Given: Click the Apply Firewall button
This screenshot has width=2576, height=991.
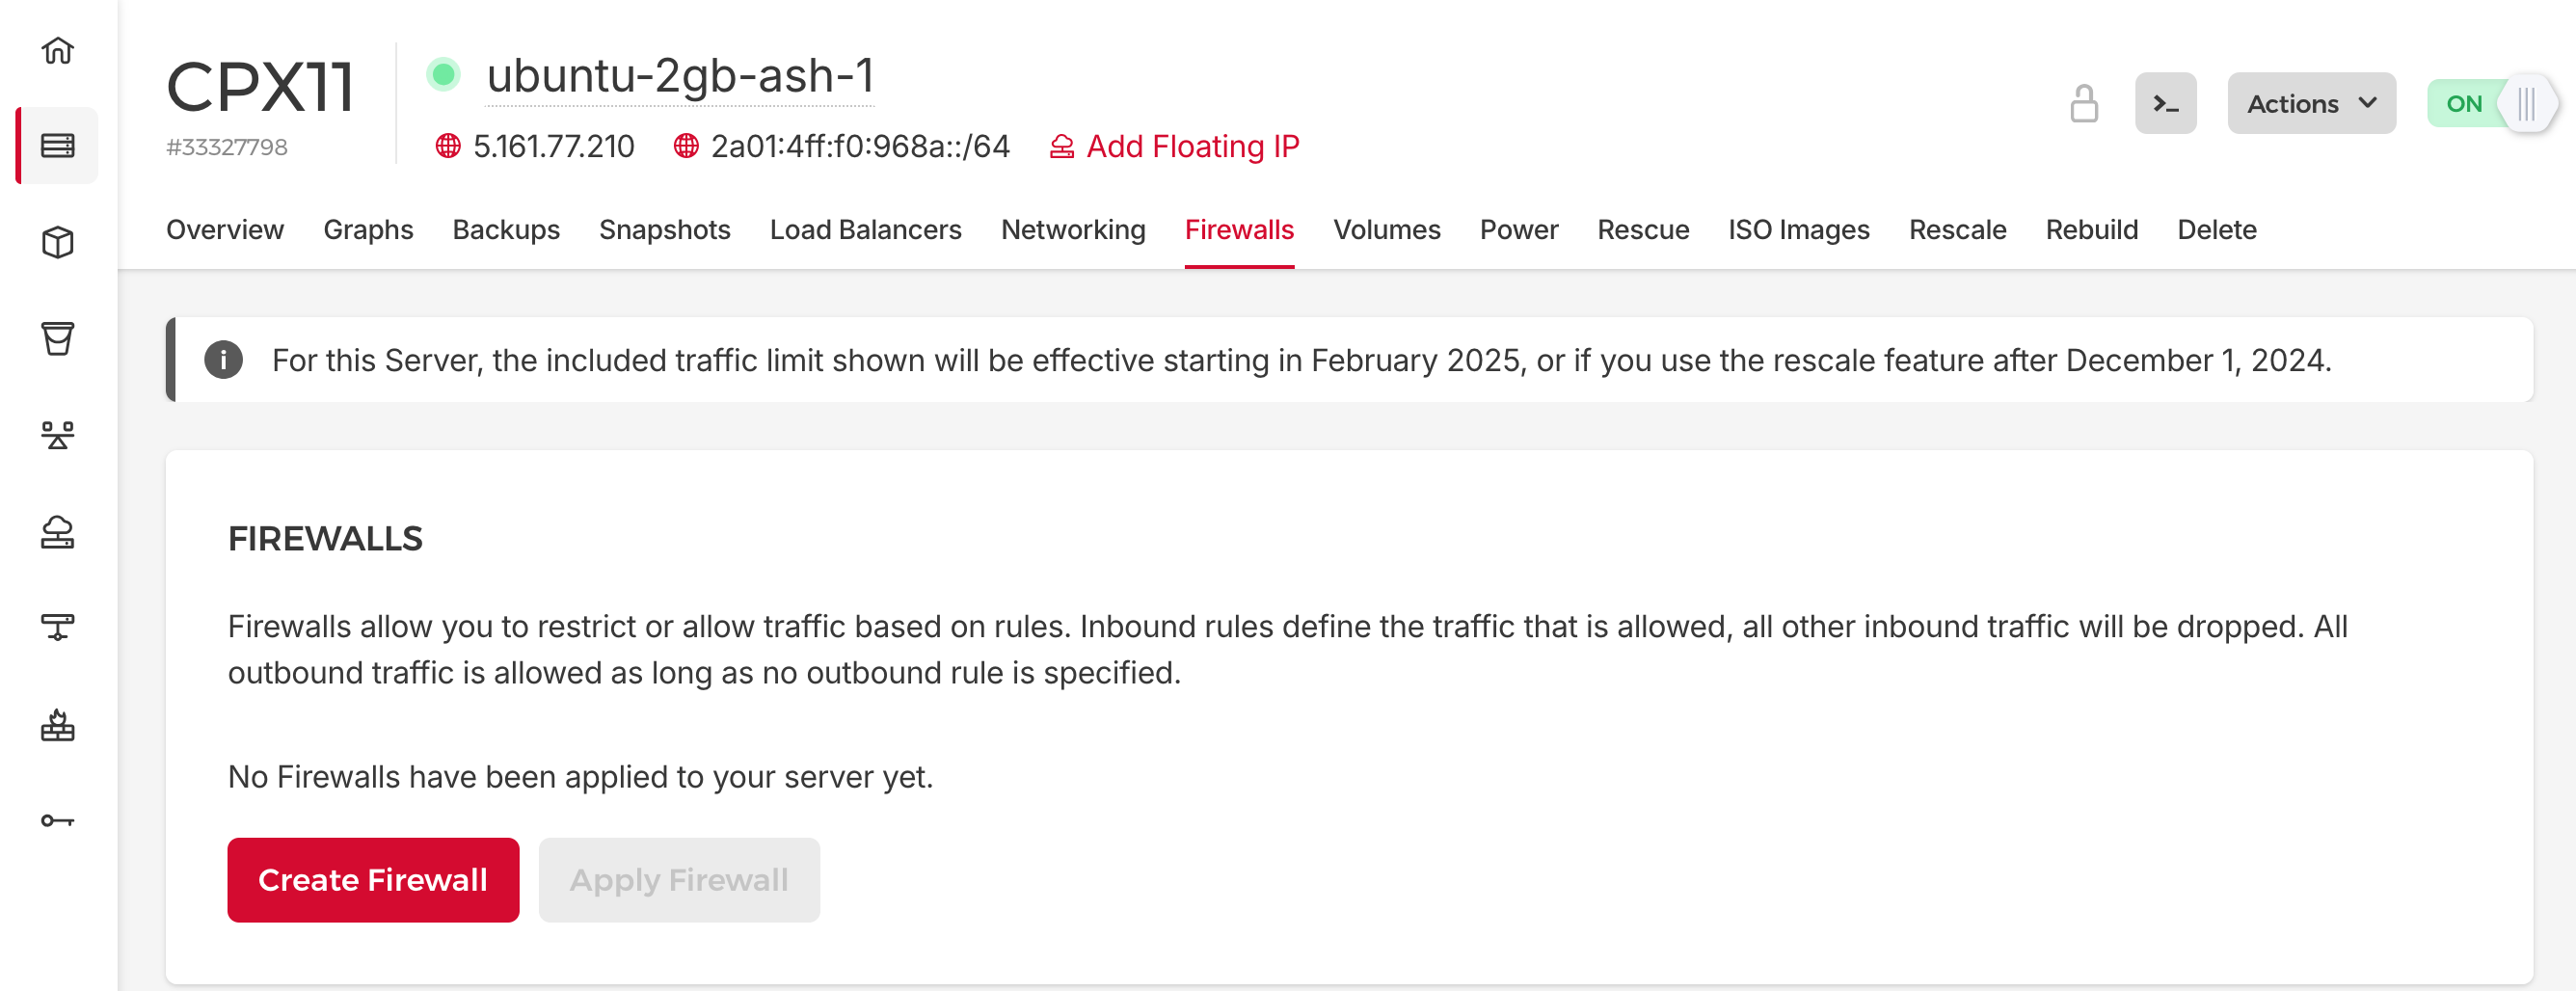Looking at the screenshot, I should (679, 880).
